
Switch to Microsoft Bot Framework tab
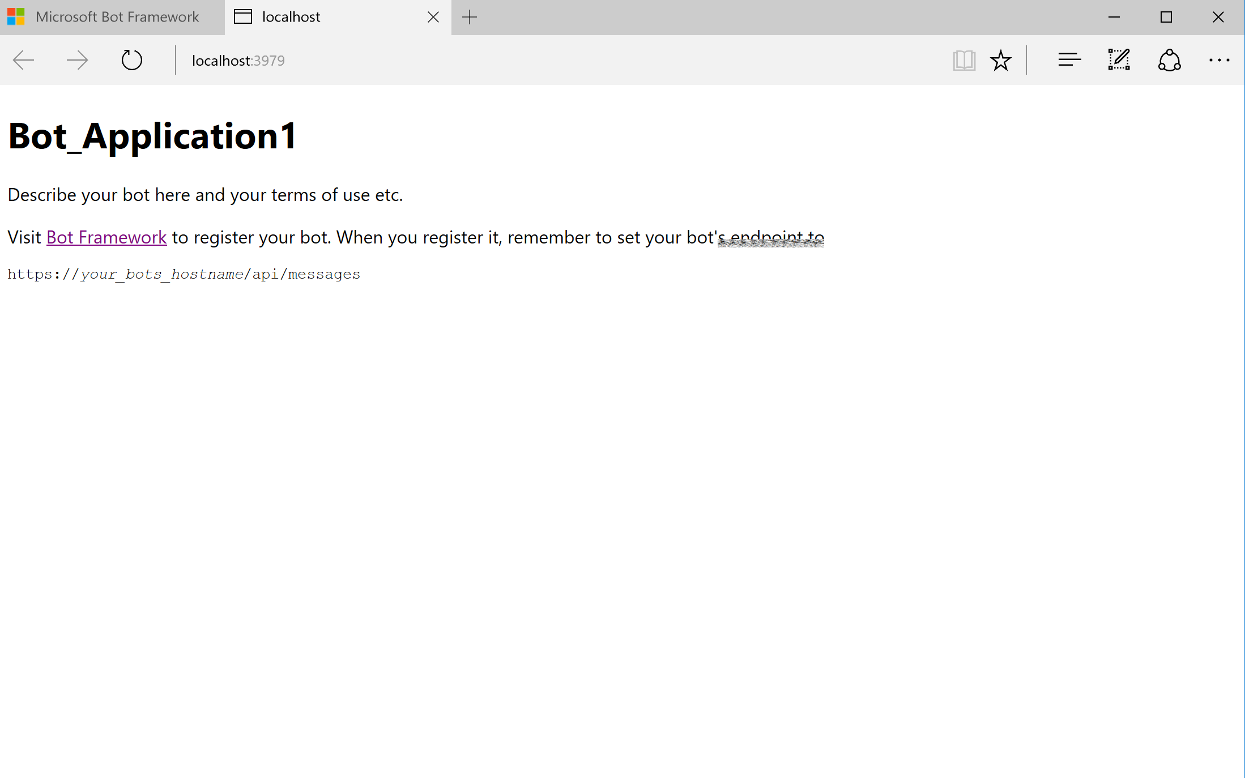click(x=112, y=18)
